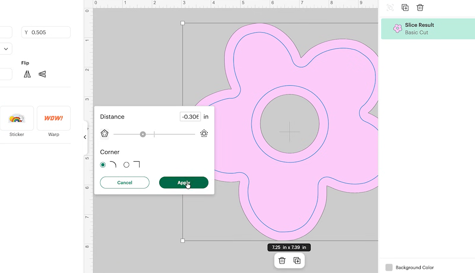Click the size label 7.25 in x 7.39 in
This screenshot has height=273, width=475.
coord(289,247)
